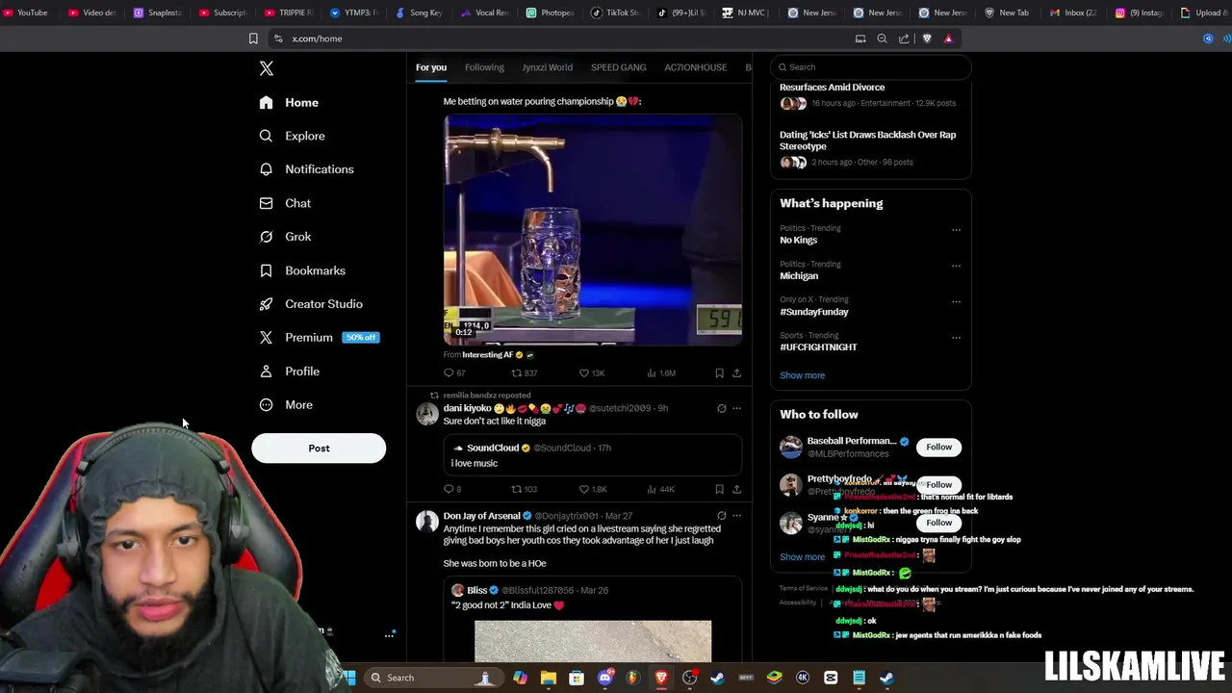Follow the Prettyboyfredo account
The width and height of the screenshot is (1232, 693).
(938, 485)
